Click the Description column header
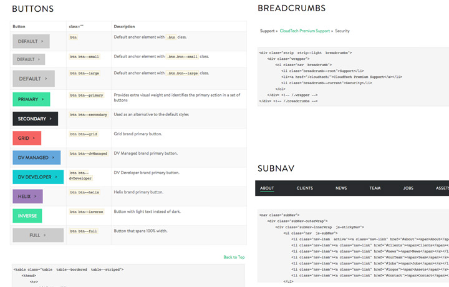 124,26
